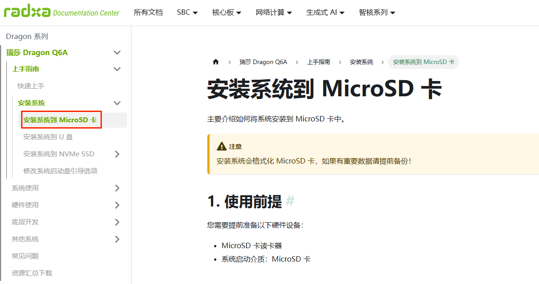Open 快速上手 sidebar page
The image size is (539, 284).
(31, 86)
